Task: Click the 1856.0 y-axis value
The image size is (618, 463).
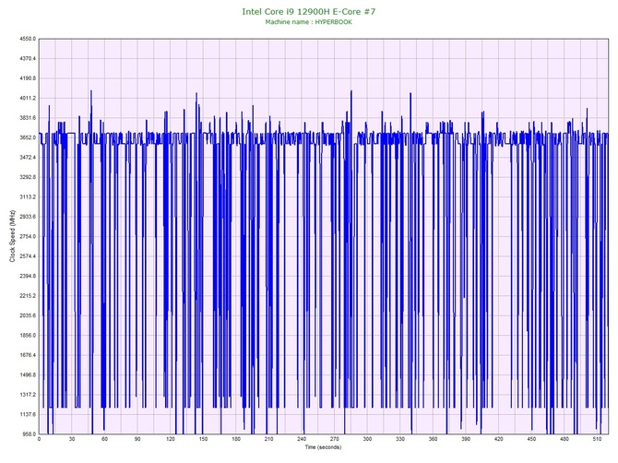Action: [28, 336]
